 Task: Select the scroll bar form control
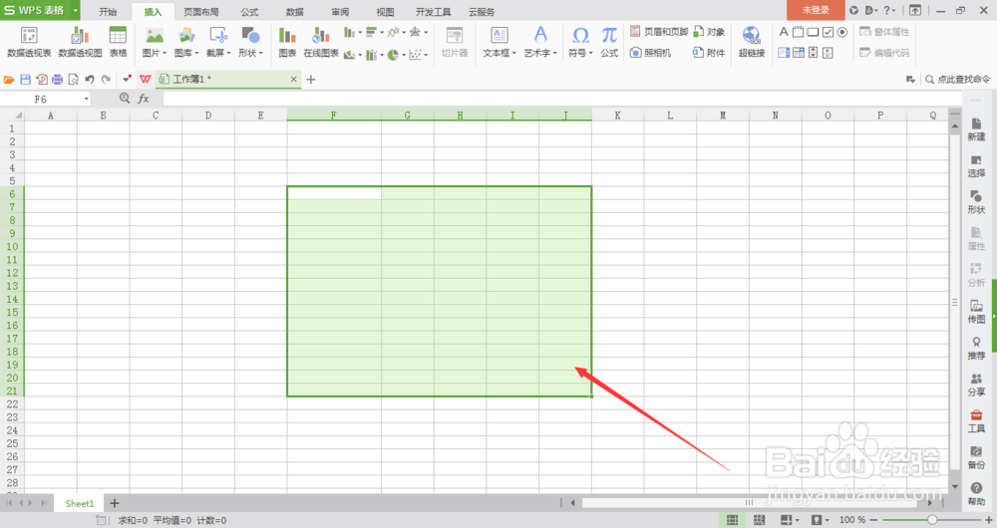pos(813,53)
